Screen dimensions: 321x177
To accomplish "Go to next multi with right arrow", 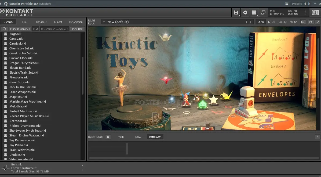I will point(251,22).
